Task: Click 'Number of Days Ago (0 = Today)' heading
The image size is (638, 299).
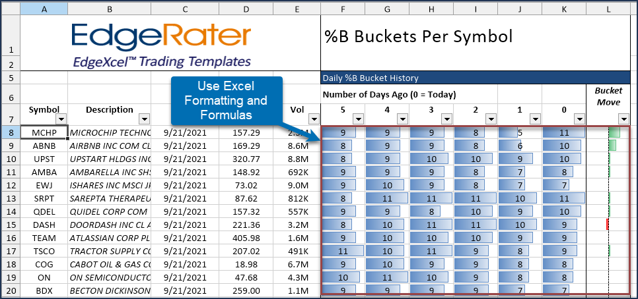Action: pyautogui.click(x=389, y=95)
